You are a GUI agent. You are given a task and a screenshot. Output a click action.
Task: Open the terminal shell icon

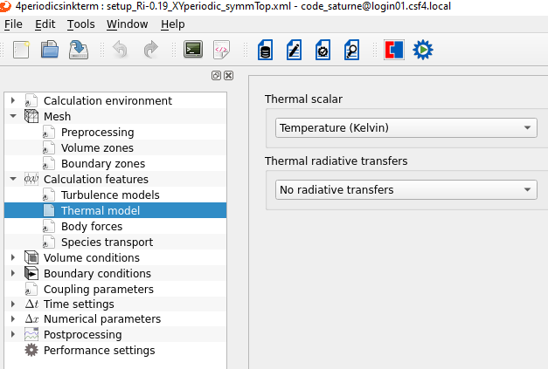pos(194,51)
